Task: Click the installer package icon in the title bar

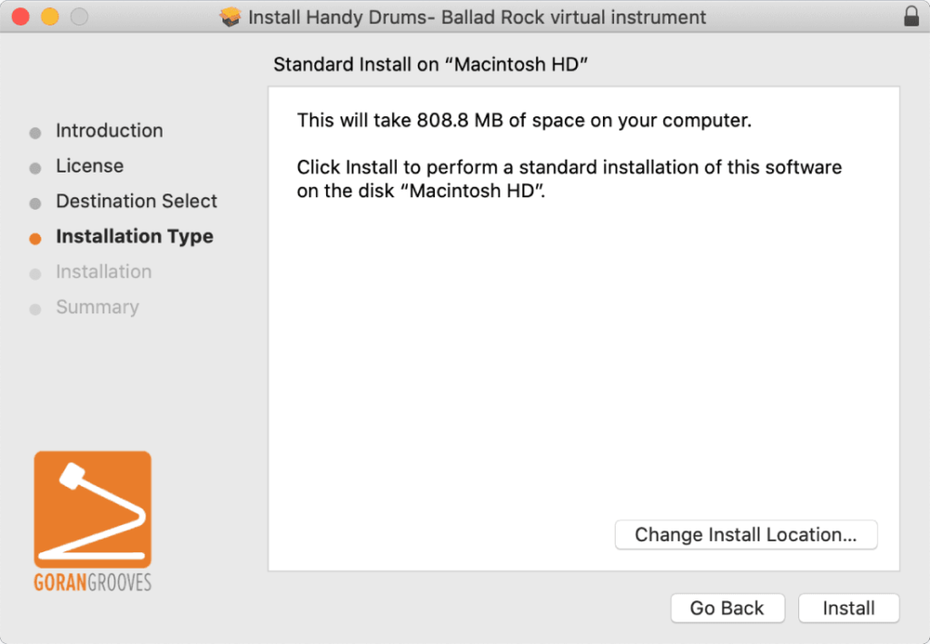Action: (x=230, y=16)
